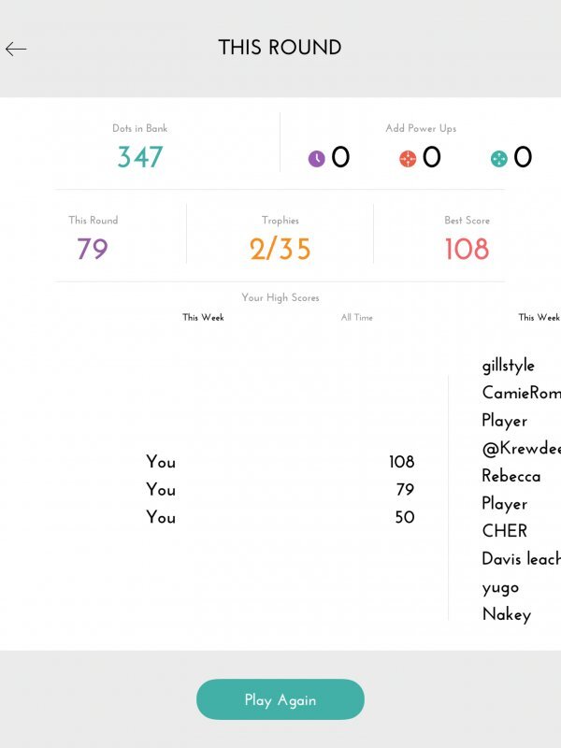Screen dimensions: 561x748
Task: Select Rebecca in the leaderboard
Action: click(511, 476)
